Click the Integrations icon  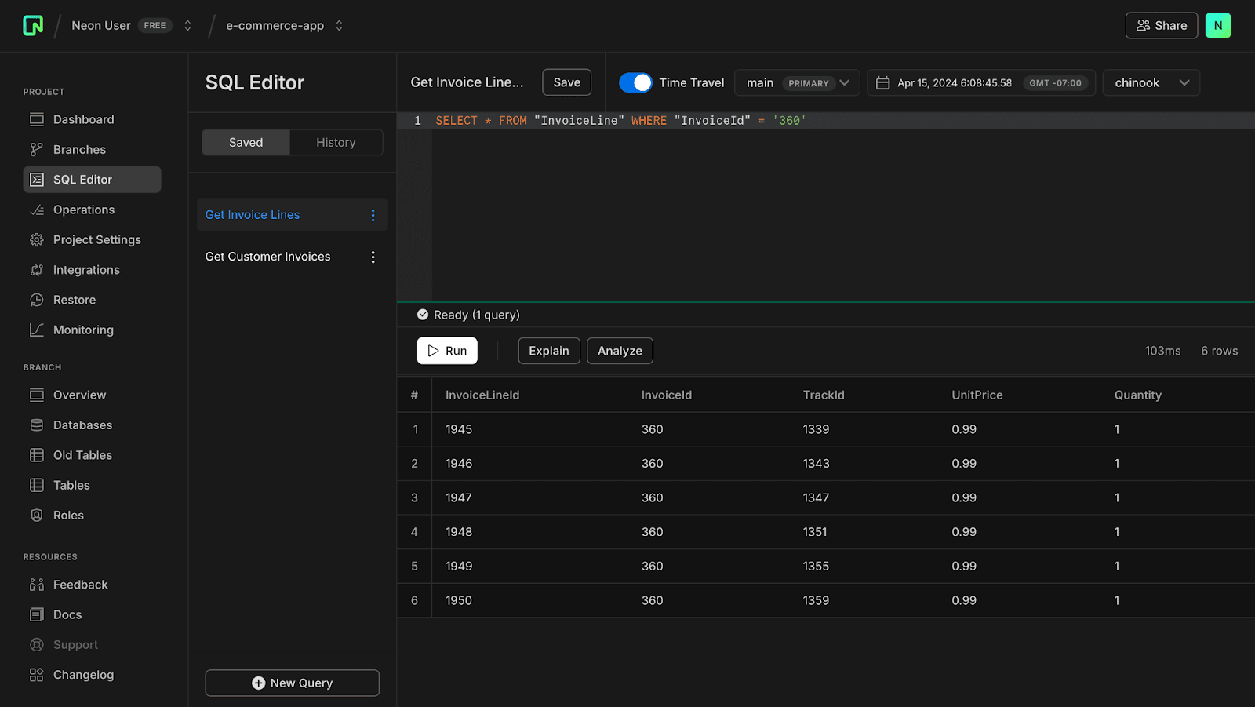37,270
